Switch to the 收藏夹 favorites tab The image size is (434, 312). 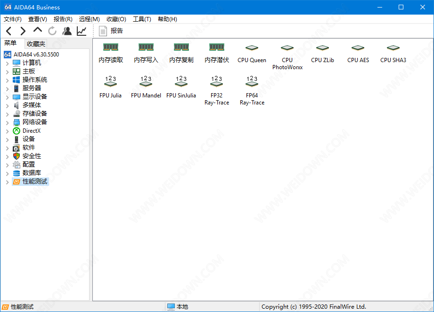[x=36, y=44]
